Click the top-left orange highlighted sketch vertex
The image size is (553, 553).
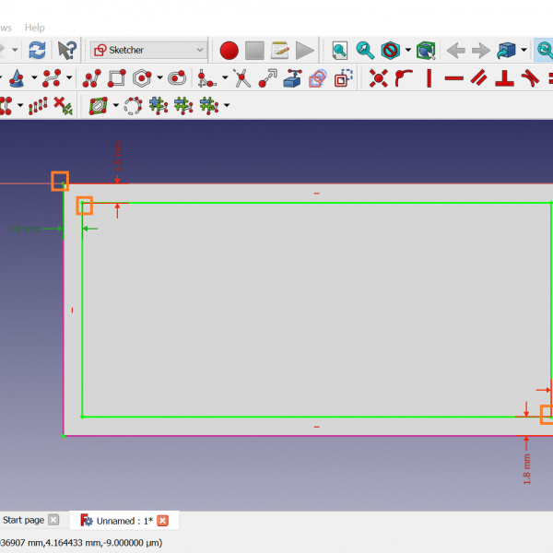pos(60,181)
